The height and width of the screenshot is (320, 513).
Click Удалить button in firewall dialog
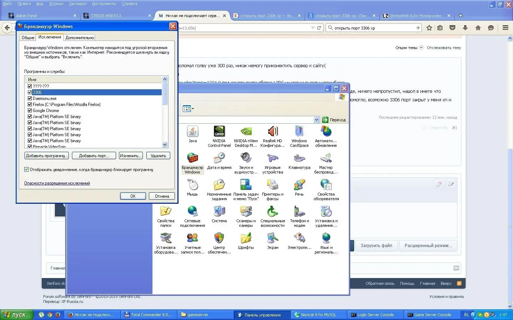[x=158, y=156]
